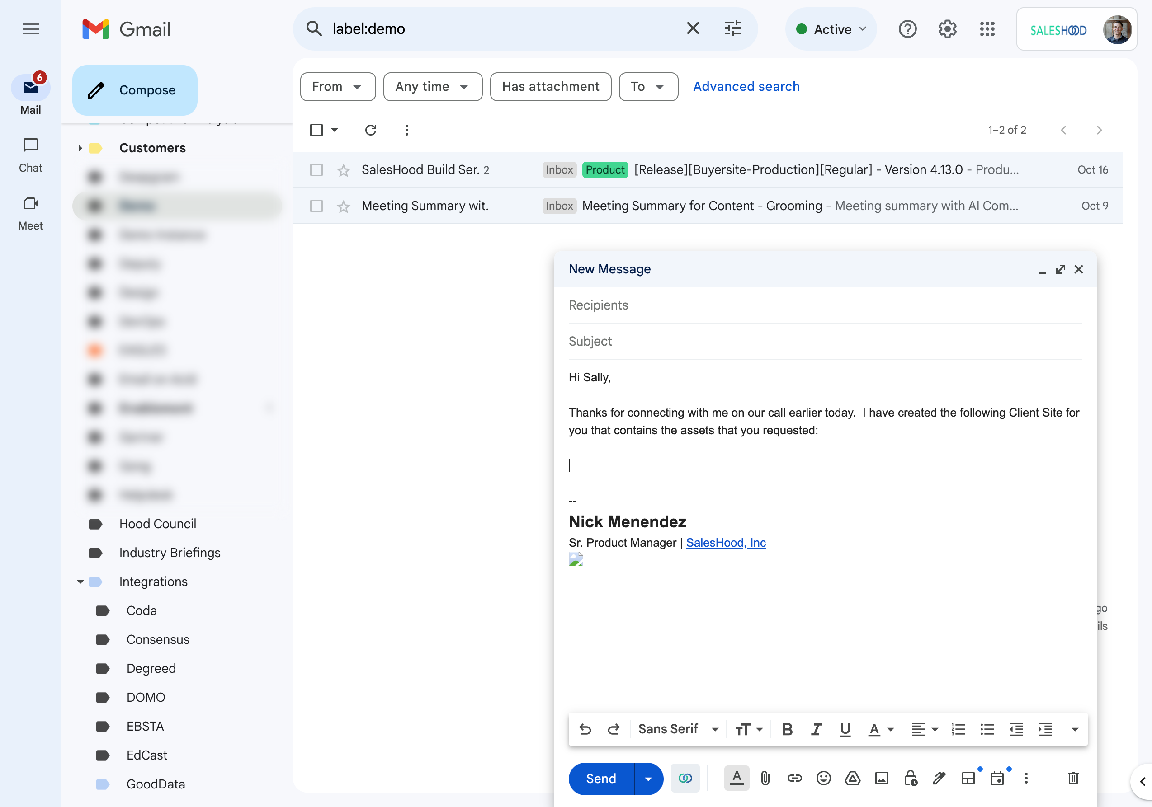Select the Meeting Summary email checkbox
Viewport: 1152px width, 807px height.
point(316,206)
